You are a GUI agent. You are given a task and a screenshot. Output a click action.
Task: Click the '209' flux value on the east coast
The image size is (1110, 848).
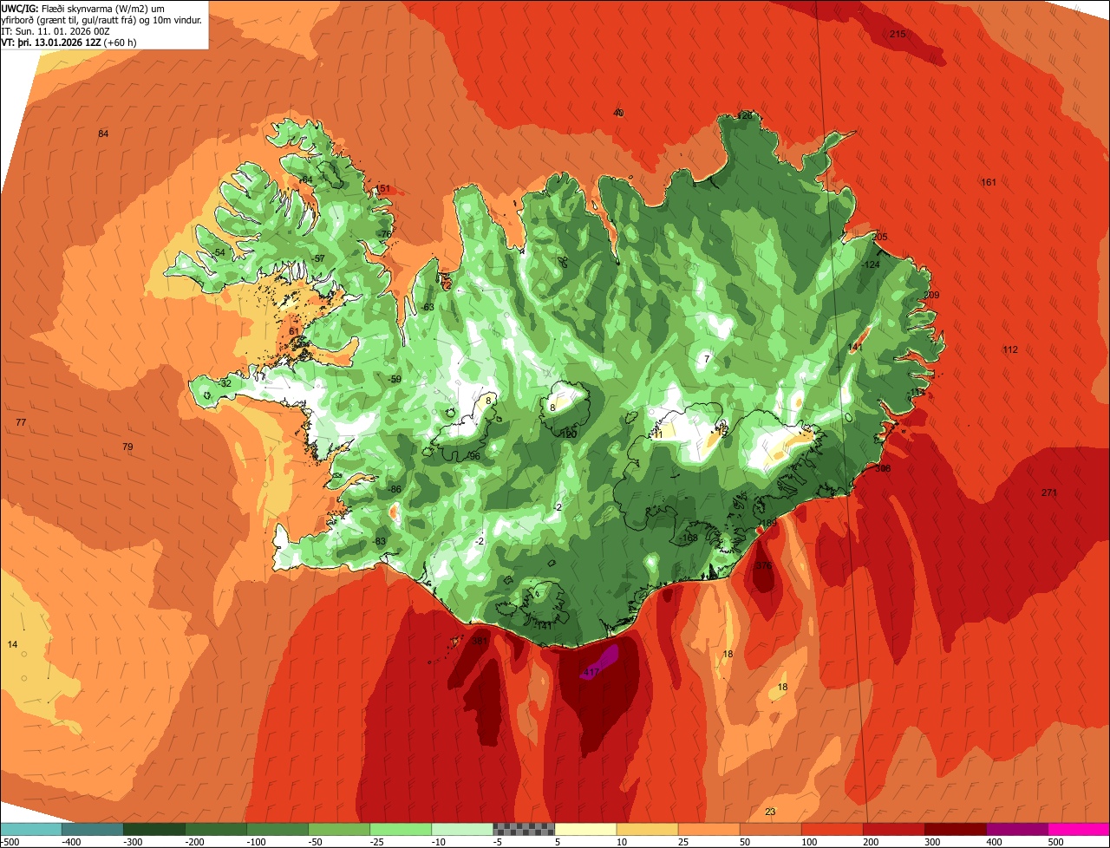coord(931,296)
